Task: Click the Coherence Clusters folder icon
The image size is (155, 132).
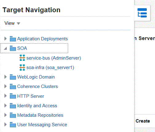Action: click(13, 86)
